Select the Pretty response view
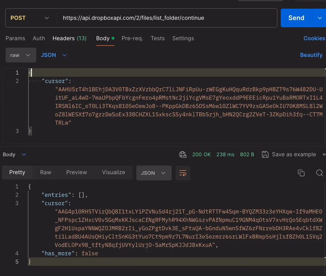This screenshot has width=326, height=276. (17, 172)
